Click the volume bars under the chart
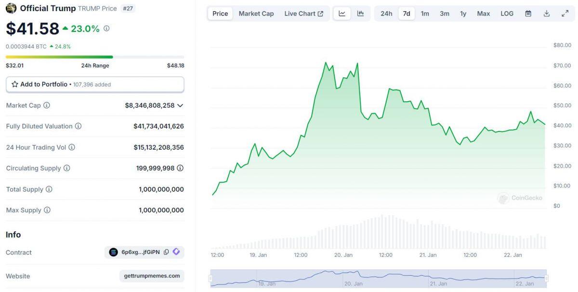 pyautogui.click(x=379, y=232)
